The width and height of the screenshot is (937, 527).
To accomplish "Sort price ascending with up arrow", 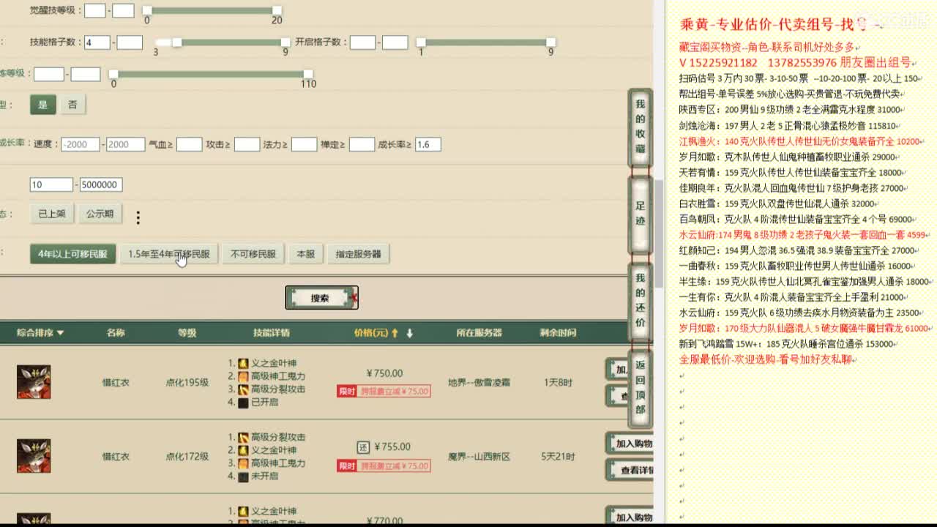I will click(395, 333).
